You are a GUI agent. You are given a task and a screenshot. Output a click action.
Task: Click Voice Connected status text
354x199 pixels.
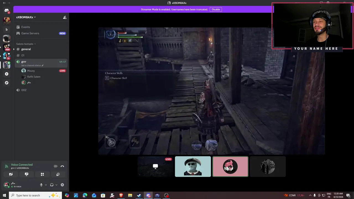click(22, 165)
